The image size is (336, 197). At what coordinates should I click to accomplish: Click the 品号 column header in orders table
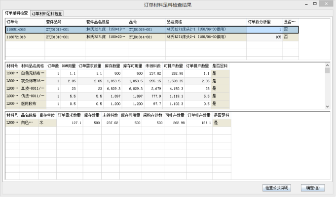147,22
